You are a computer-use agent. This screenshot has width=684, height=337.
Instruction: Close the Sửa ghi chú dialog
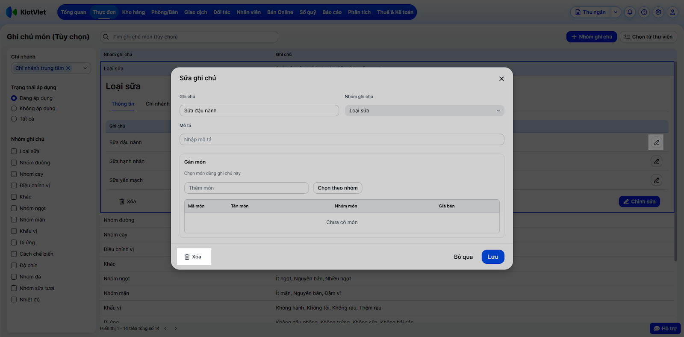click(501, 79)
